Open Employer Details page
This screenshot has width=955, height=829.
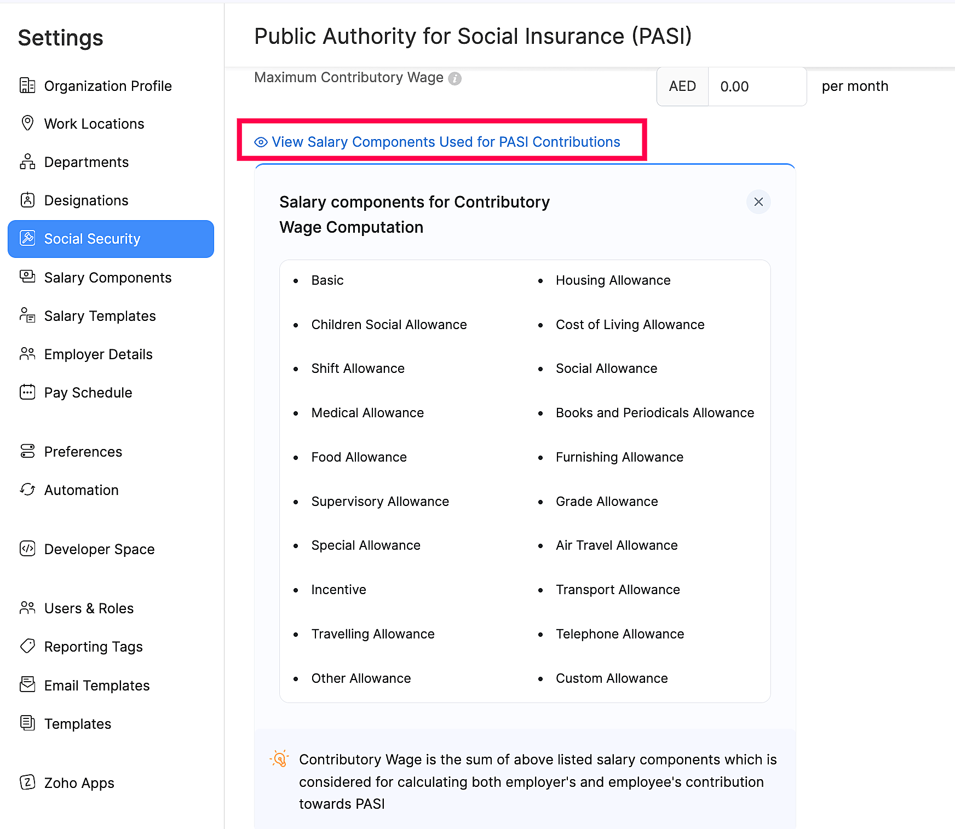[x=98, y=354]
